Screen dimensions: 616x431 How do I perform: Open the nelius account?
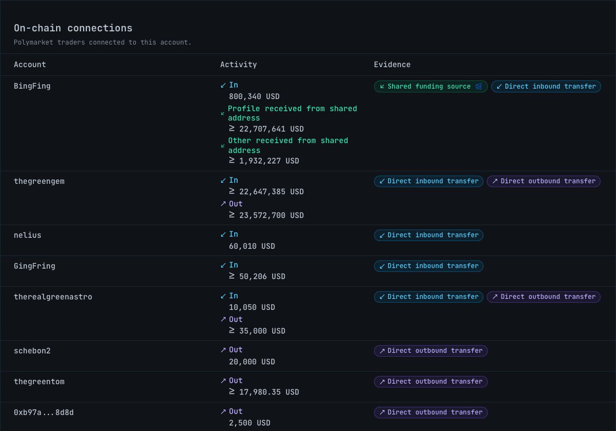pyautogui.click(x=28, y=235)
